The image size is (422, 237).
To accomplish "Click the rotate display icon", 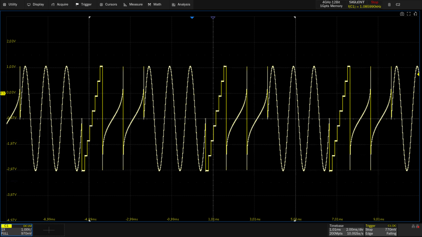I will 415,14.
